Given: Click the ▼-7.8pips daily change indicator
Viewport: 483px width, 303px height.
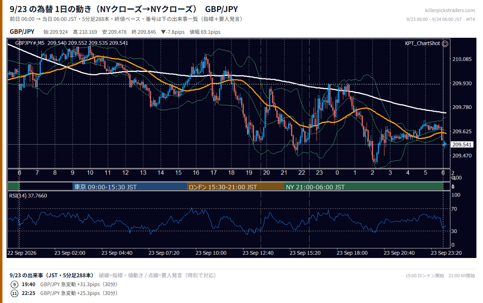Looking at the screenshot, I should [173, 32].
